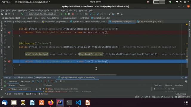191x107 pixels.
Task: Click Git Push icon in toolbar
Action: click(98, 14)
